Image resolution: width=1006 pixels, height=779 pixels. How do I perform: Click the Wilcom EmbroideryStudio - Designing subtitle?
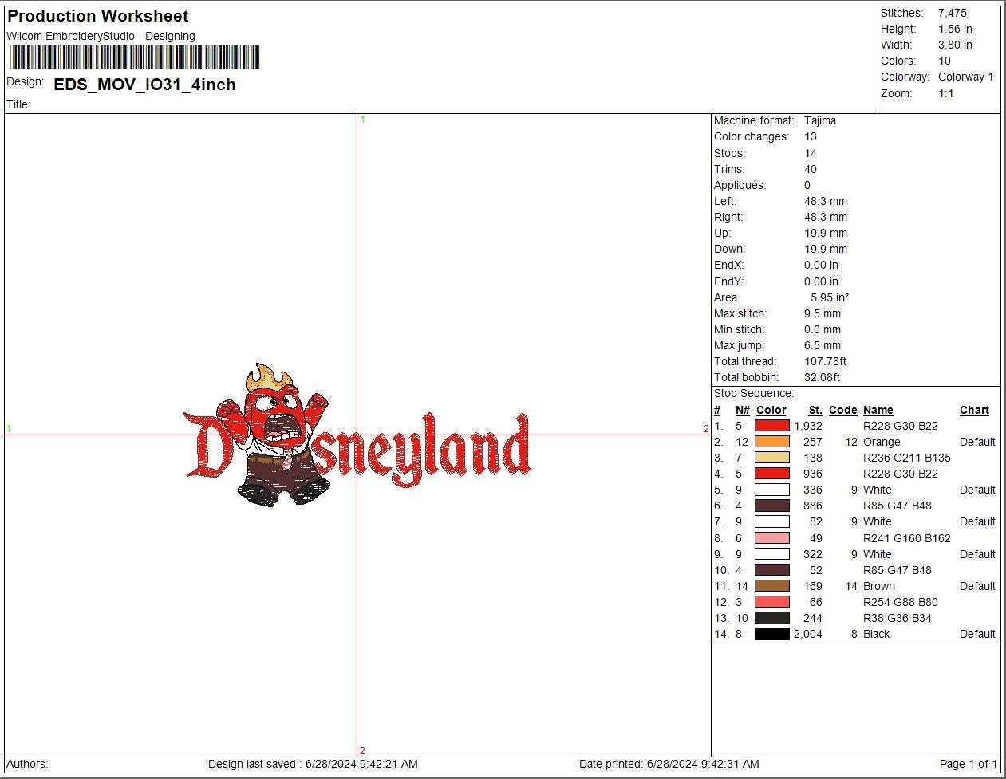pos(100,36)
